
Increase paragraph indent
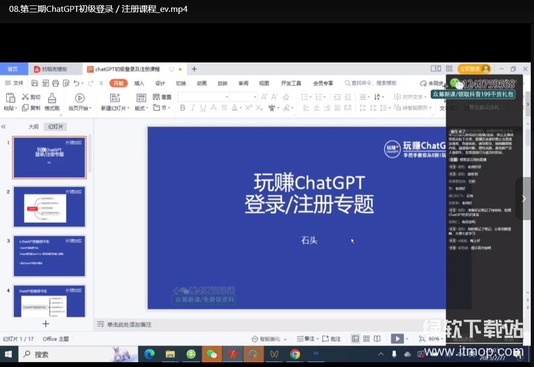coord(348,97)
